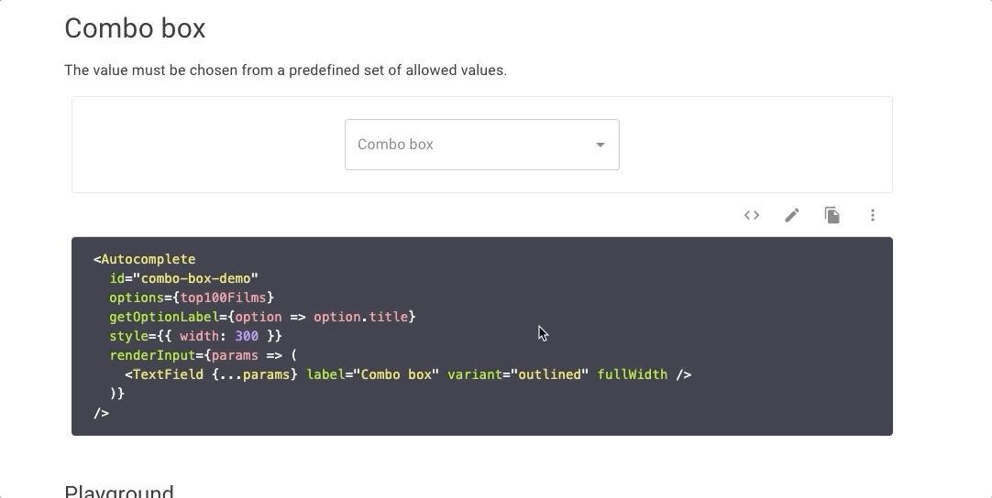
Task: Click the id="combo-box-demo" code line
Action: coord(183,278)
